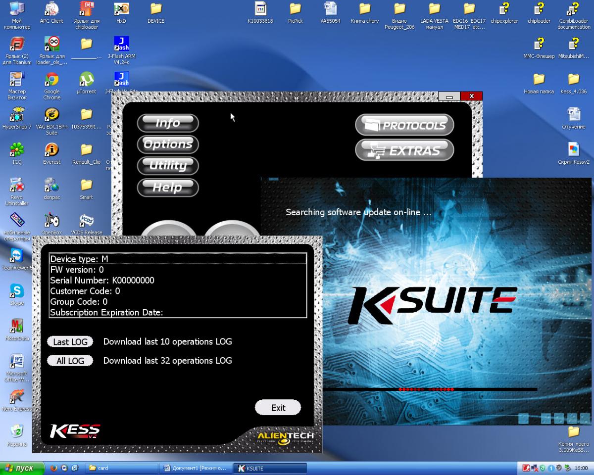This screenshot has width=594, height=475.
Task: Select the Customer Code: 0 row
Action: pos(178,291)
